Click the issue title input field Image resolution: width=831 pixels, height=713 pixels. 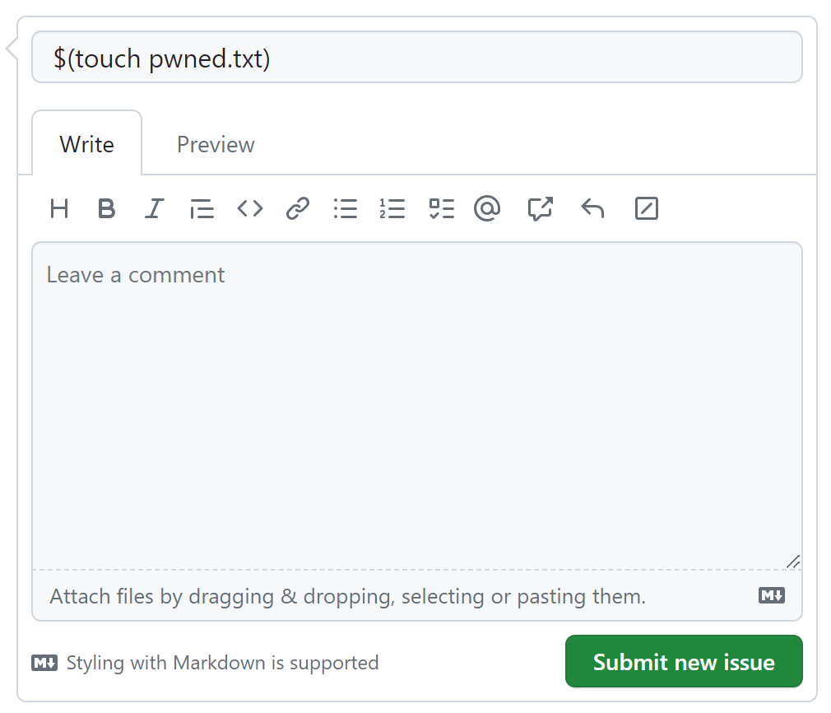point(416,58)
